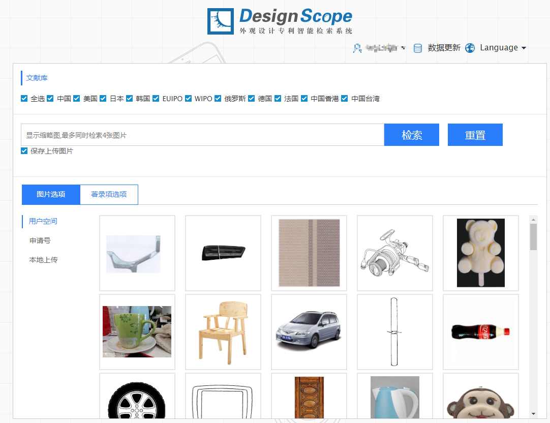This screenshot has width=550, height=423.
Task: Toggle the 全选 select-all checkbox
Action: point(24,99)
